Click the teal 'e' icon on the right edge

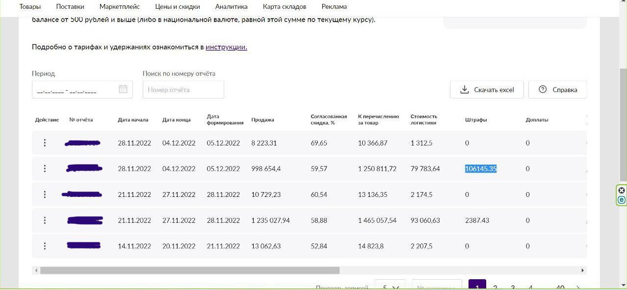coord(622,200)
